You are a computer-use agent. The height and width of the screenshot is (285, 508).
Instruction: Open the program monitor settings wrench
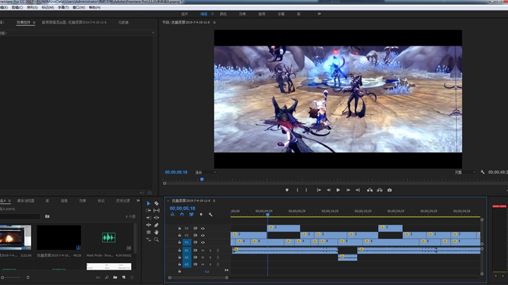pyautogui.click(x=483, y=172)
